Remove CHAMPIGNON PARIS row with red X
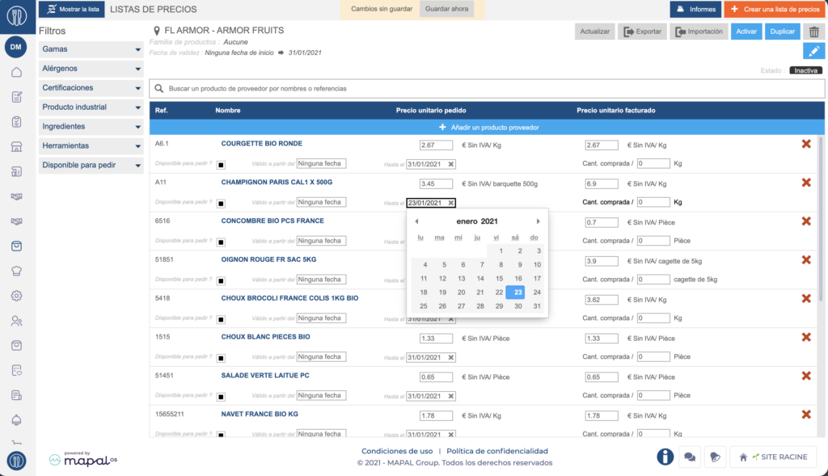The height and width of the screenshot is (476, 828). pyautogui.click(x=806, y=183)
